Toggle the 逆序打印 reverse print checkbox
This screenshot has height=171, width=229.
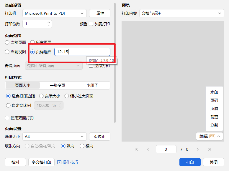coord(91,66)
